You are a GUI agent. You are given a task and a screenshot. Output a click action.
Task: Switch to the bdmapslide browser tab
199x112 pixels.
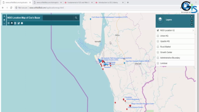point(48,2)
